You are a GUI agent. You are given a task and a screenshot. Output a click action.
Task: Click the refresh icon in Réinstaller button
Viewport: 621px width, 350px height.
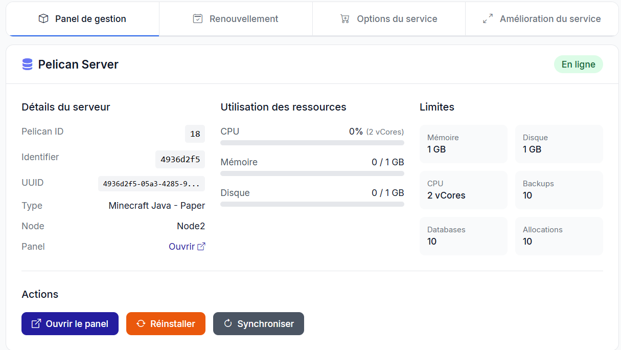click(x=141, y=324)
